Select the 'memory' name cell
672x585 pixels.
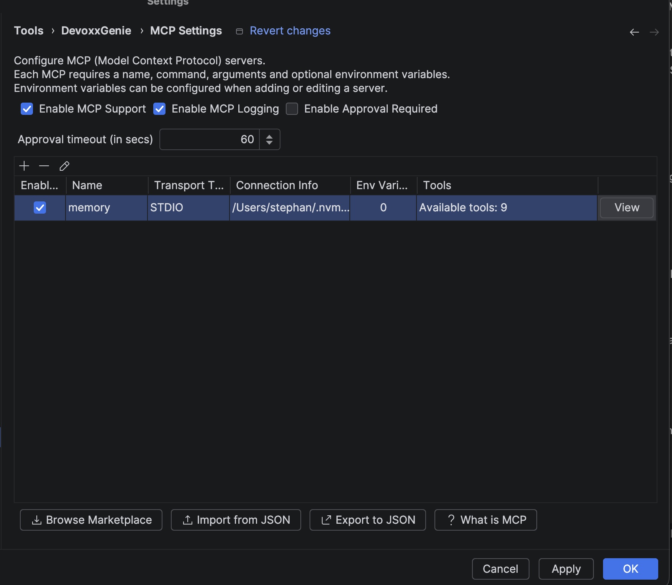coord(107,208)
